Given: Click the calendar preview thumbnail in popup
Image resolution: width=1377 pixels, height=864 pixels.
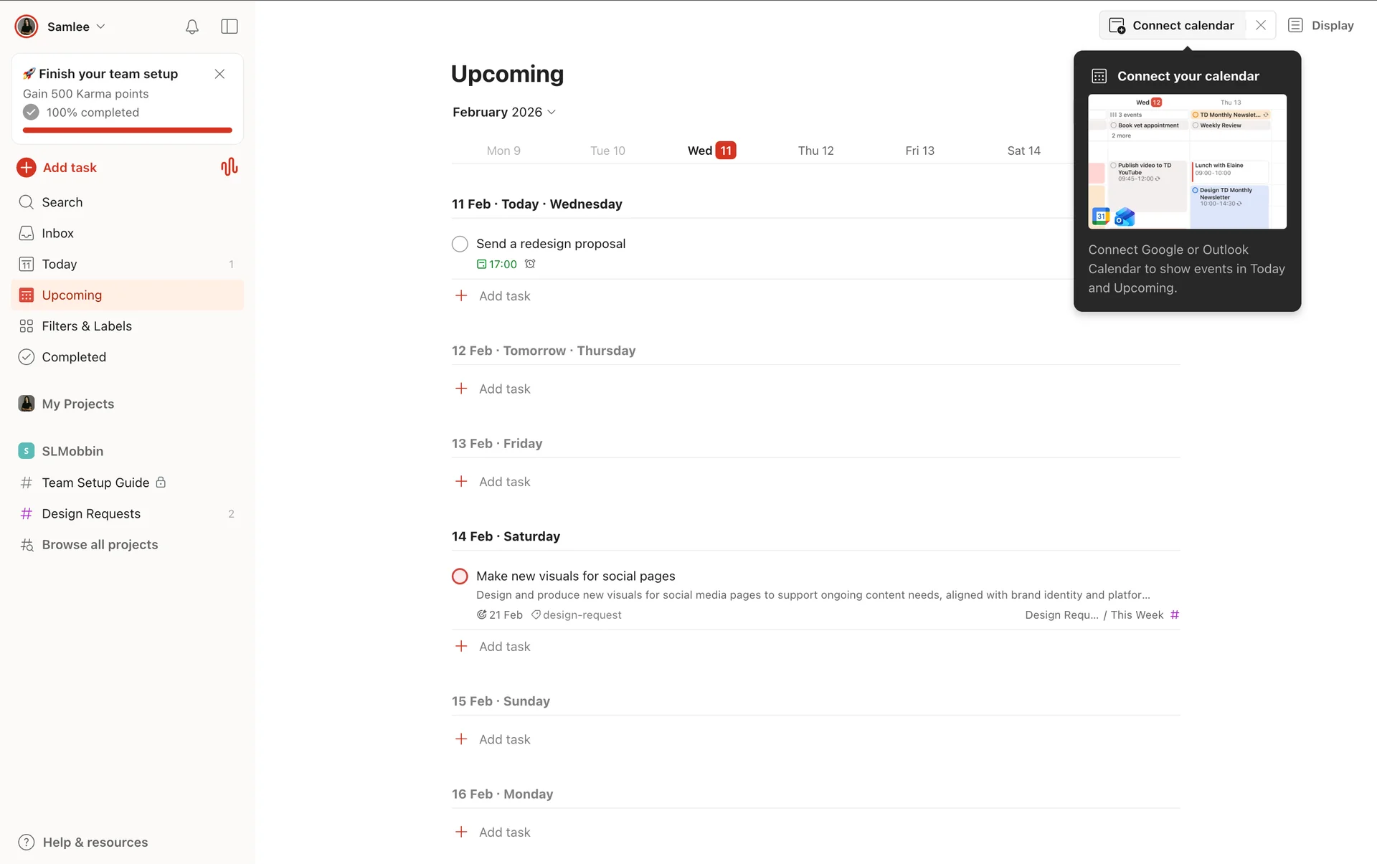Looking at the screenshot, I should pos(1187,161).
